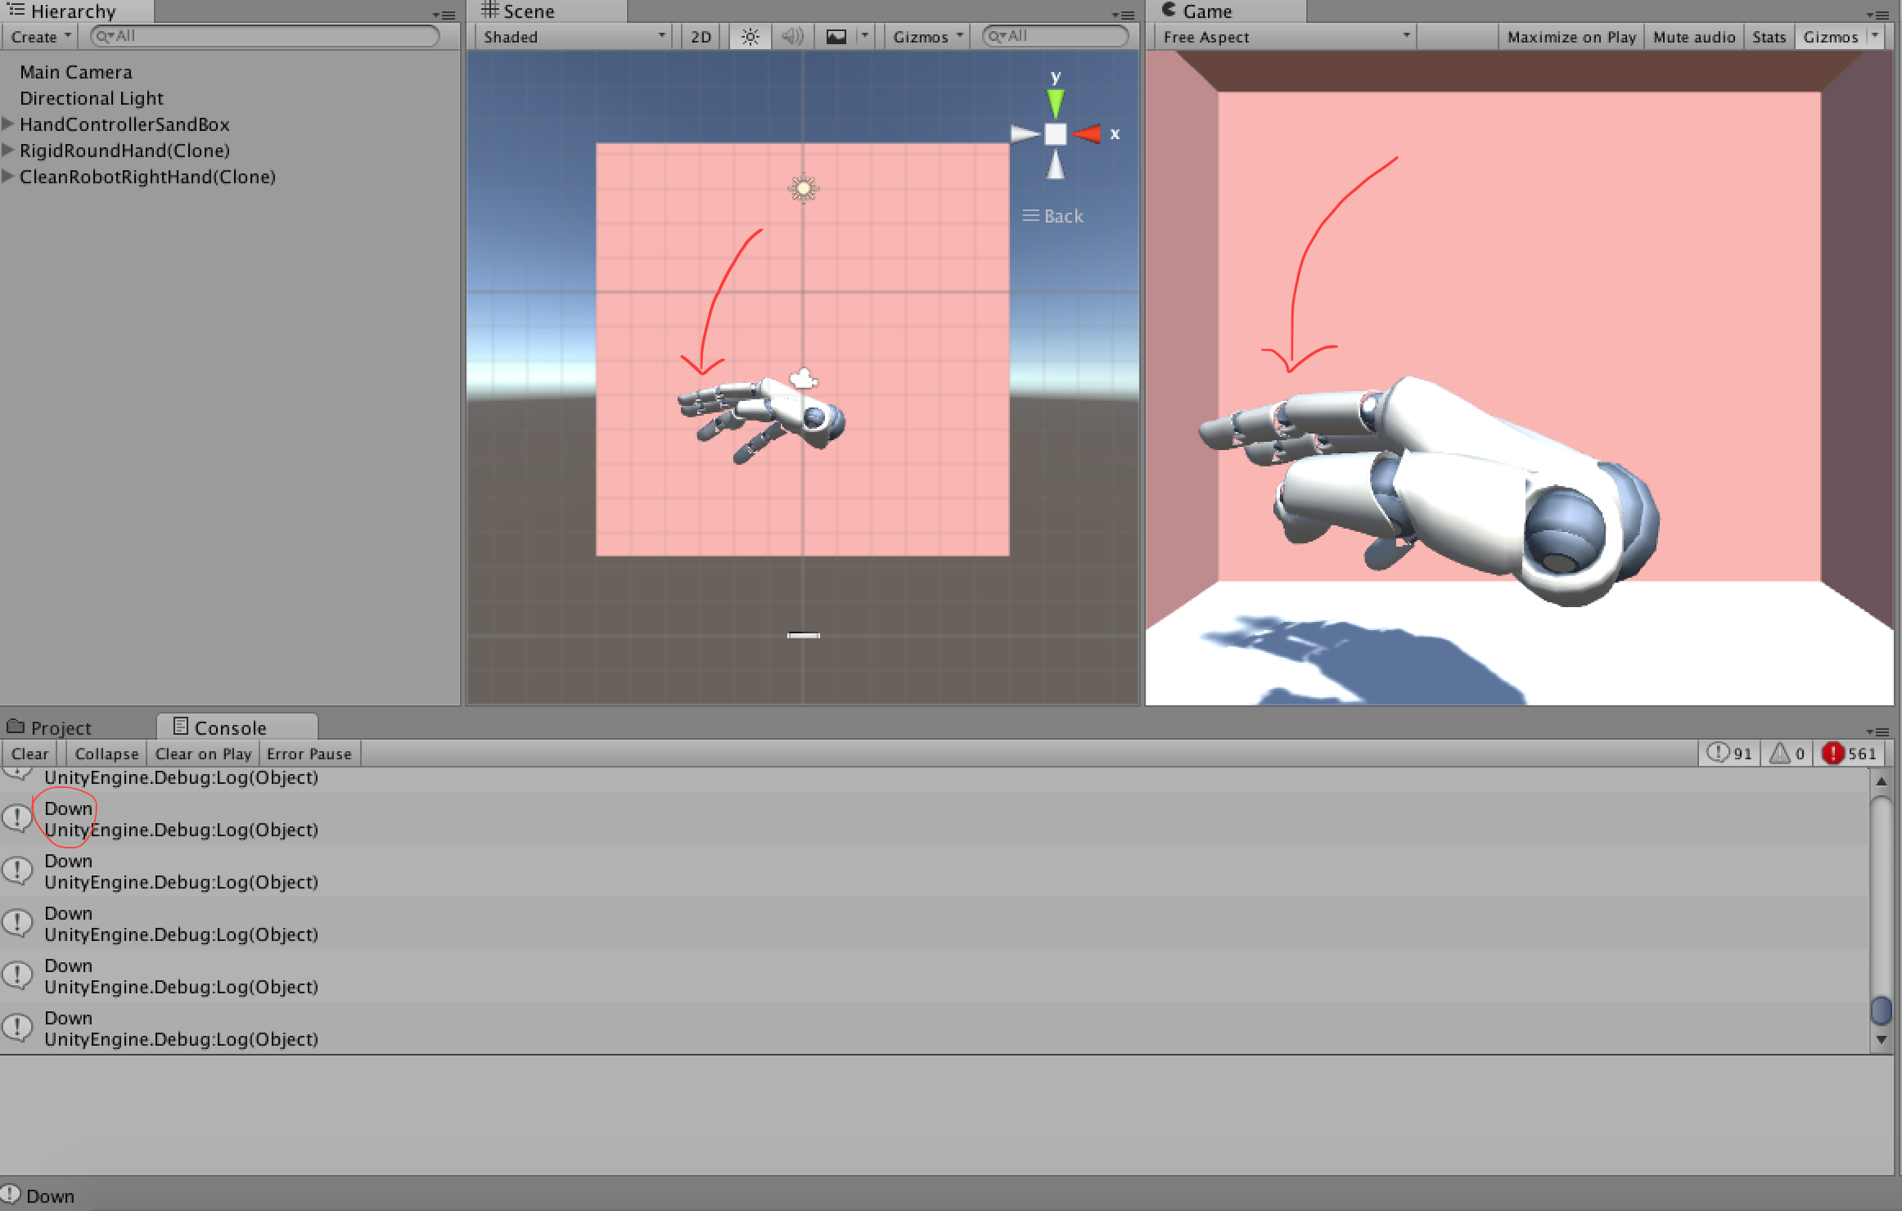Viewport: 1902px width, 1211px height.
Task: Open the Free Aspect resolution dropdown
Action: (1282, 36)
